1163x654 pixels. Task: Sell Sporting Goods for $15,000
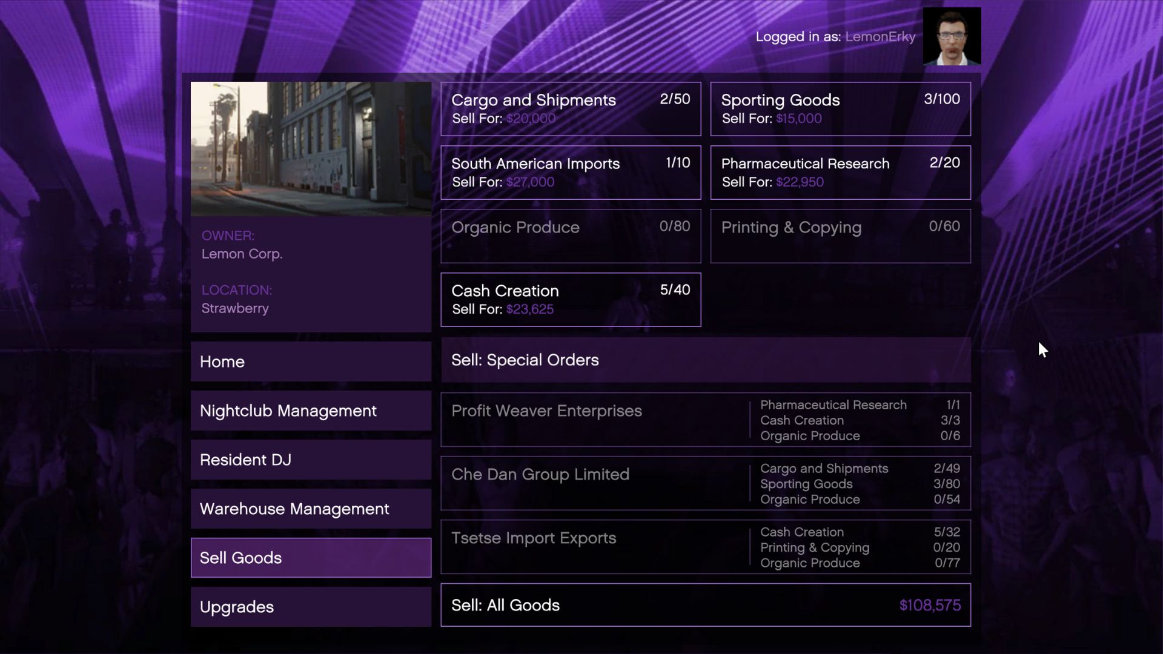pos(840,109)
